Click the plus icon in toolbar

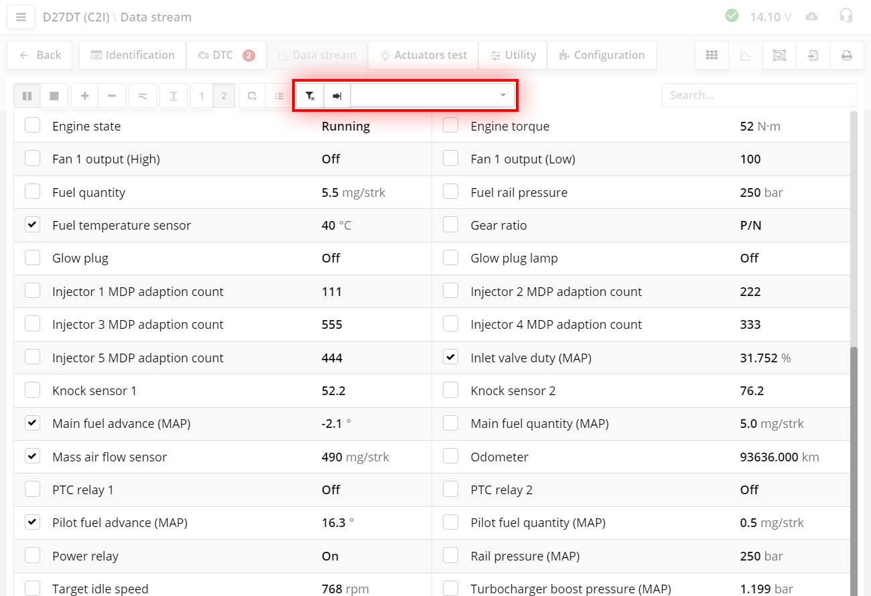(84, 96)
